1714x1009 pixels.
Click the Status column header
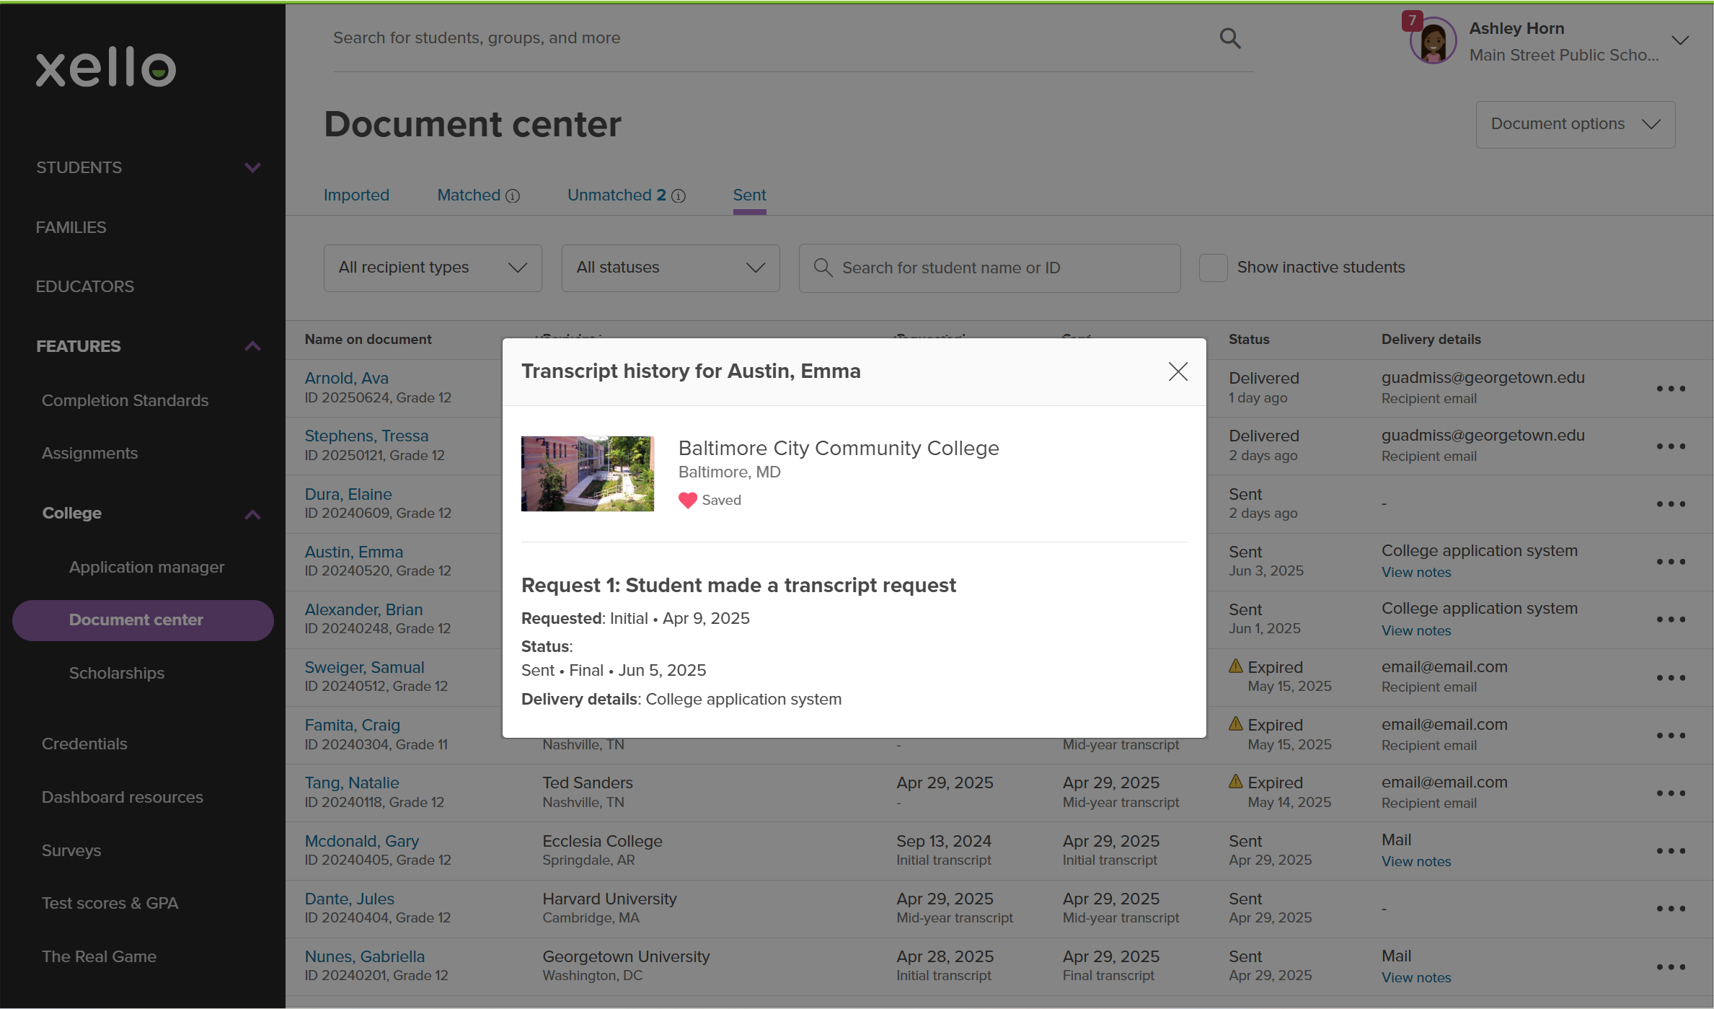(x=1248, y=339)
